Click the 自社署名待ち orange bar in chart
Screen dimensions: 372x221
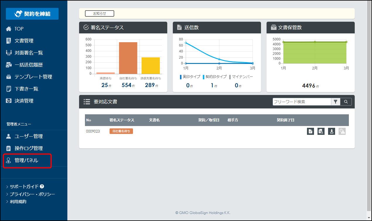pos(128,58)
